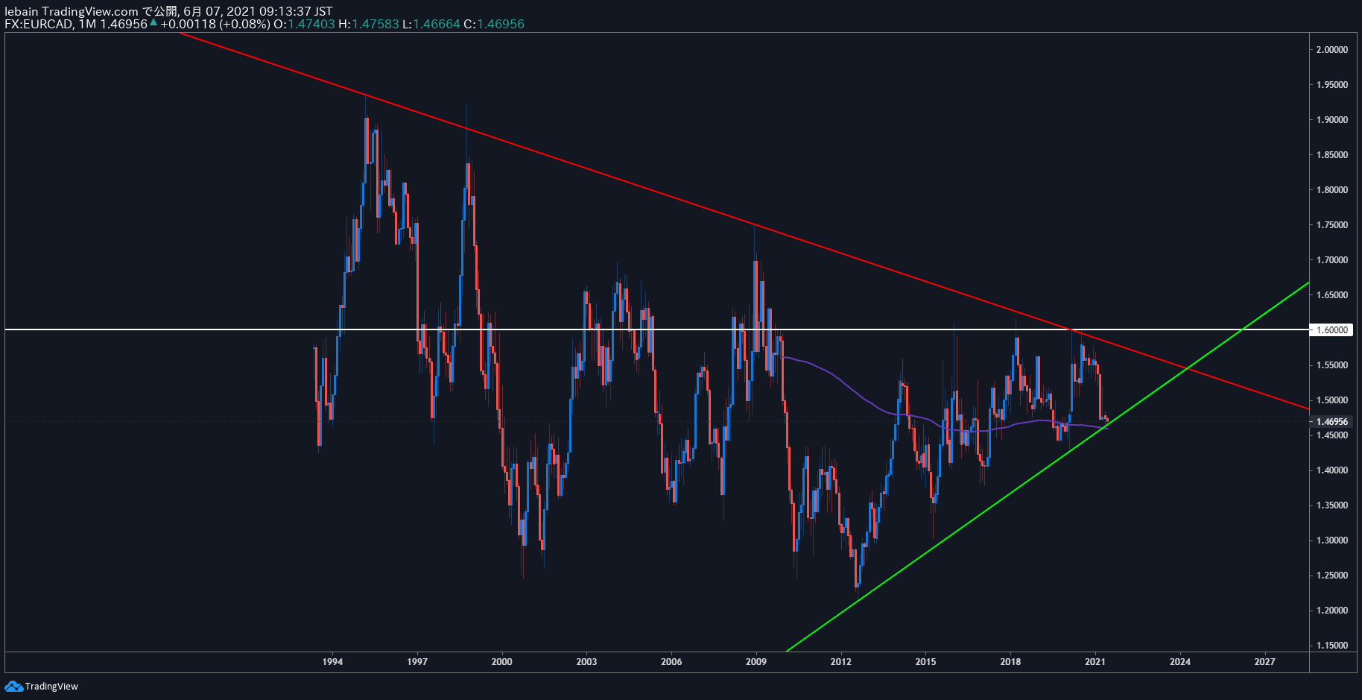Click the 2015 label on time axis
This screenshot has width=1362, height=700.
point(925,661)
